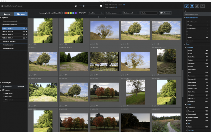Click the + Sammlung button
Image resolution: width=211 pixels, height=132 pixels.
7,87
